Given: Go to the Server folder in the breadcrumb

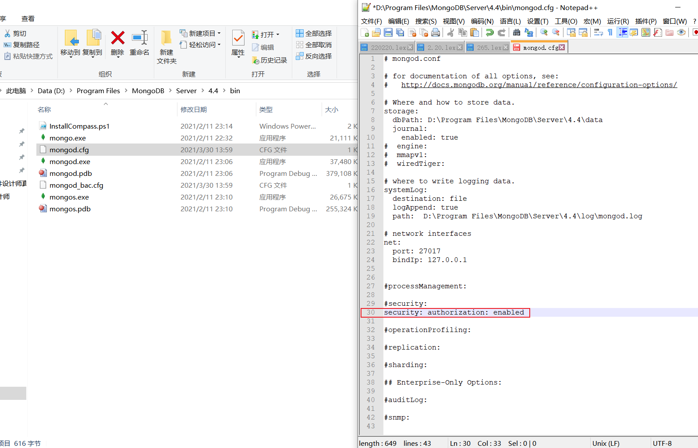Looking at the screenshot, I should [186, 91].
